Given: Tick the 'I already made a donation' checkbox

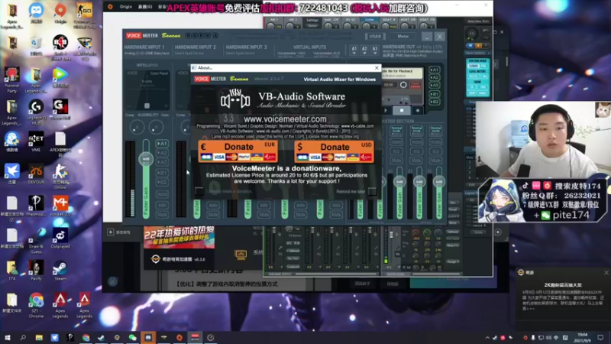Looking at the screenshot, I should click(x=199, y=191).
